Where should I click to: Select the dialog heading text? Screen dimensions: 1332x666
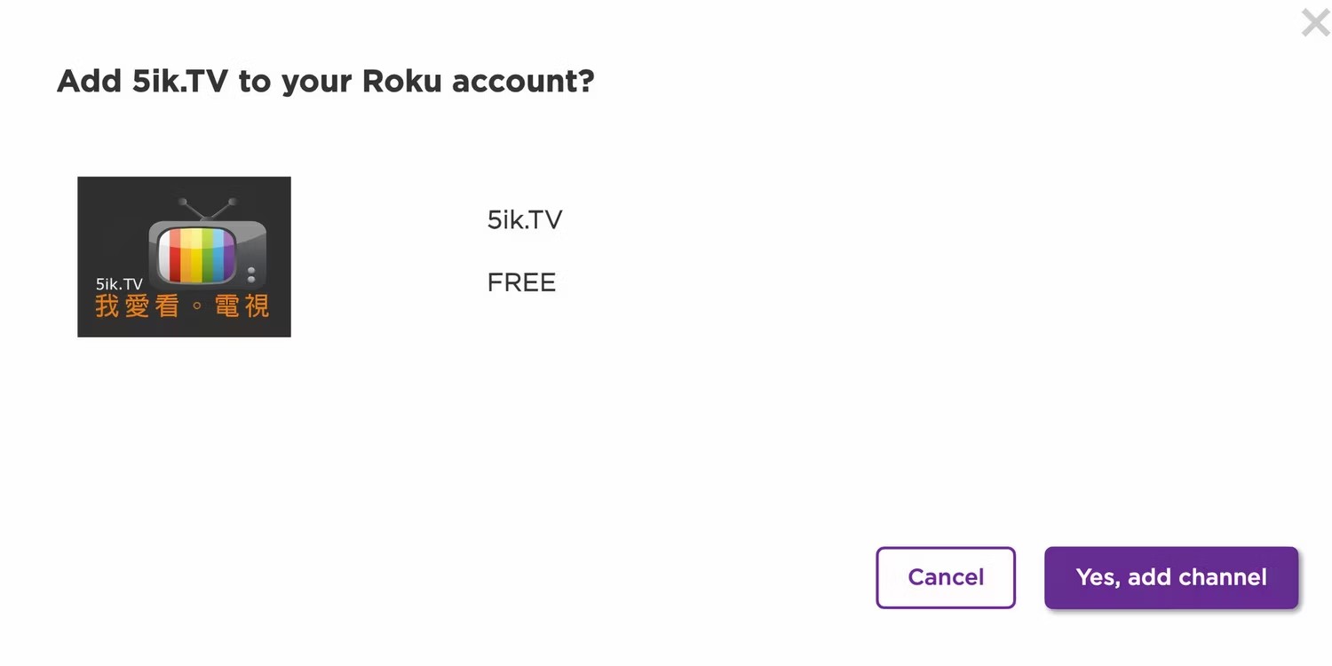pos(325,81)
